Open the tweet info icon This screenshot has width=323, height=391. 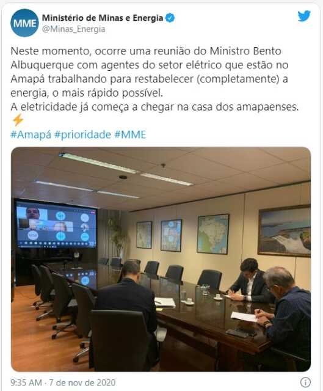pos(305,382)
